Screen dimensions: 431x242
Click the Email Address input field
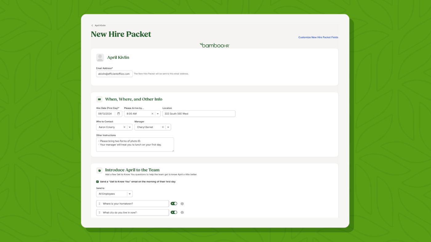click(114, 74)
